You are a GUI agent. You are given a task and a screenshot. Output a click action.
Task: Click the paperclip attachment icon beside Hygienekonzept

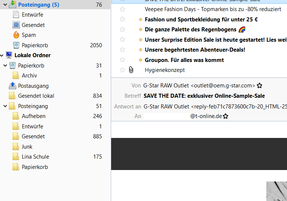tap(131, 70)
